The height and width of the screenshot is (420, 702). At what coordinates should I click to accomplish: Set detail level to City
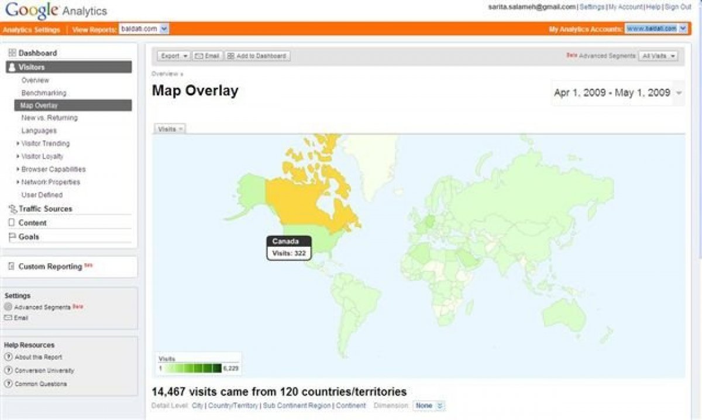click(197, 405)
